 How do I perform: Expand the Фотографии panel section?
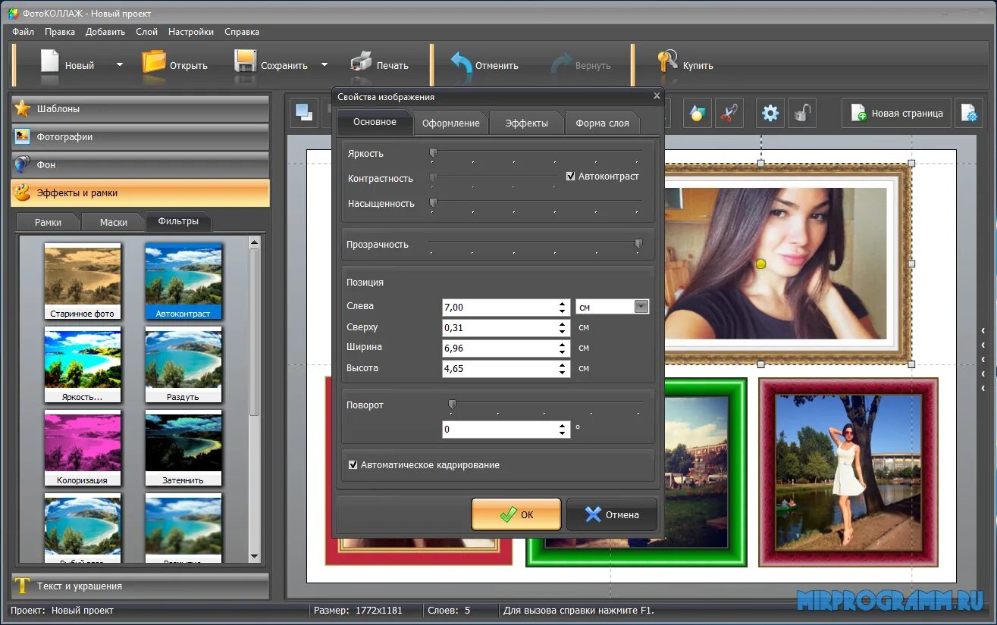click(140, 137)
